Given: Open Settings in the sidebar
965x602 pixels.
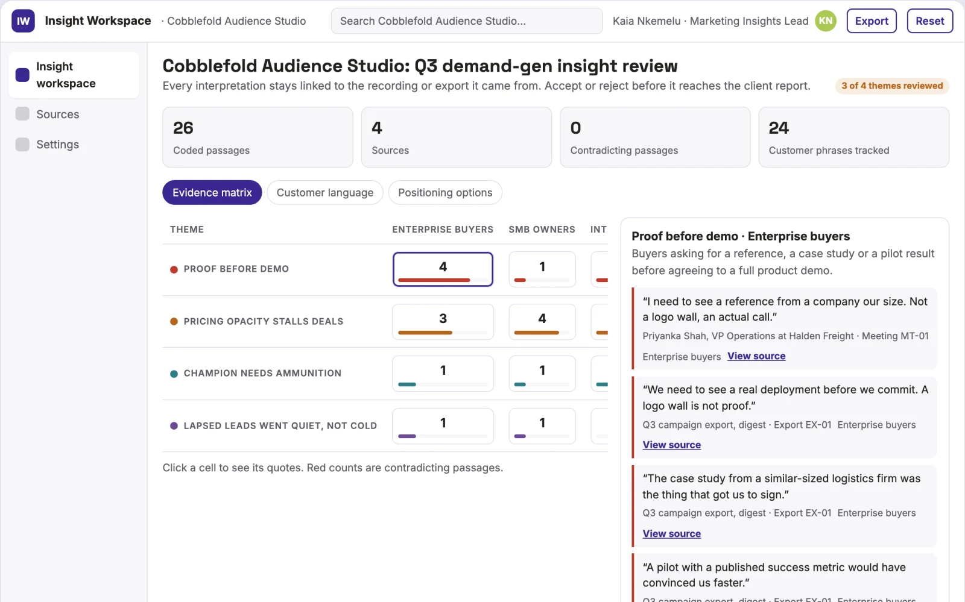Looking at the screenshot, I should click(x=57, y=145).
